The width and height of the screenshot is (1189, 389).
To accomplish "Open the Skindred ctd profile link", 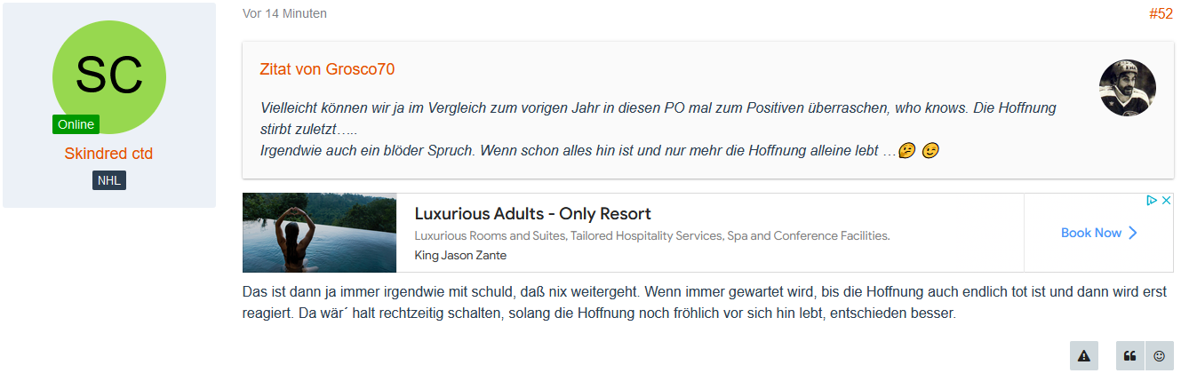I will (108, 154).
